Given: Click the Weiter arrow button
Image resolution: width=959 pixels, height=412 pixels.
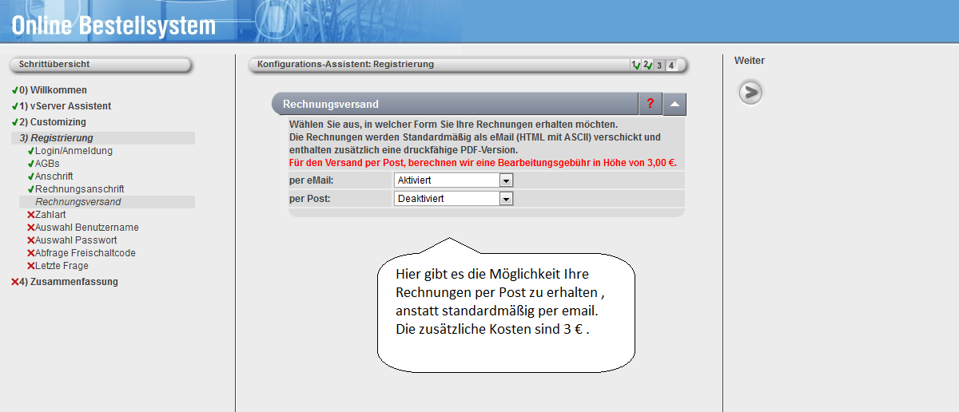Looking at the screenshot, I should [750, 93].
